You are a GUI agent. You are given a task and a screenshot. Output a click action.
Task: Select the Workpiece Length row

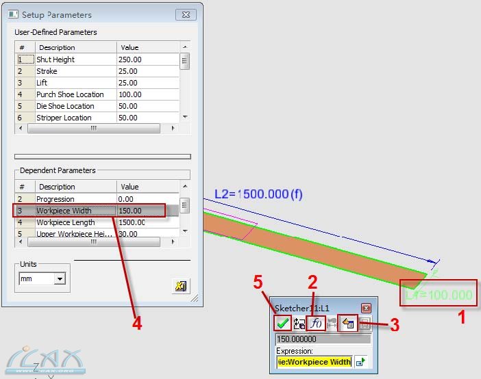click(x=97, y=222)
